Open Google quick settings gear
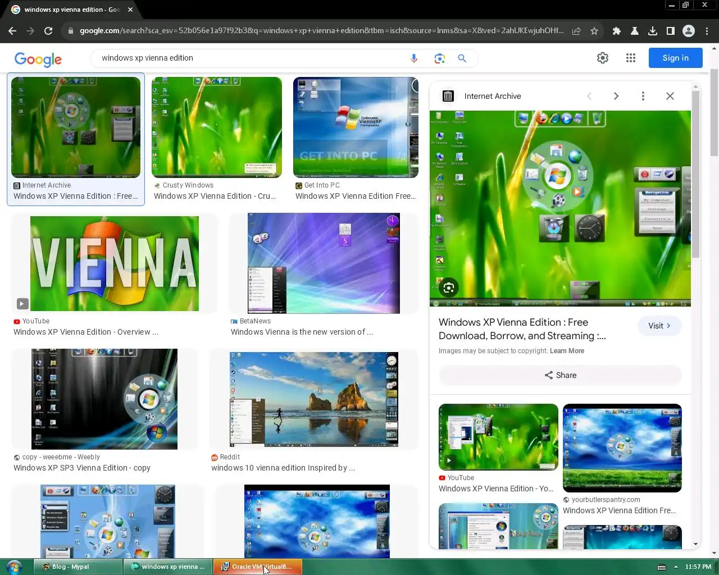 [x=603, y=58]
